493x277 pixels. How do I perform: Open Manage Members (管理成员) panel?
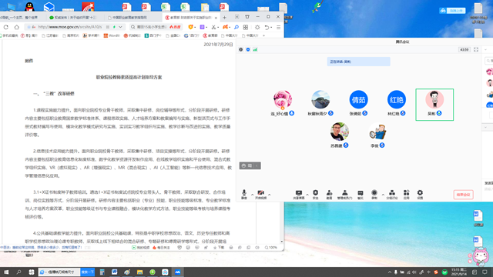click(x=344, y=195)
